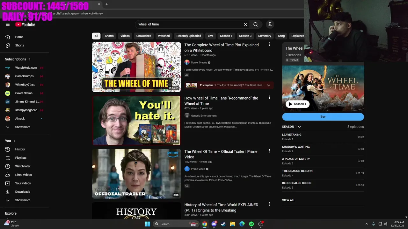Select the Unwatched filter chip
This screenshot has width=408, height=229.
tap(144, 36)
